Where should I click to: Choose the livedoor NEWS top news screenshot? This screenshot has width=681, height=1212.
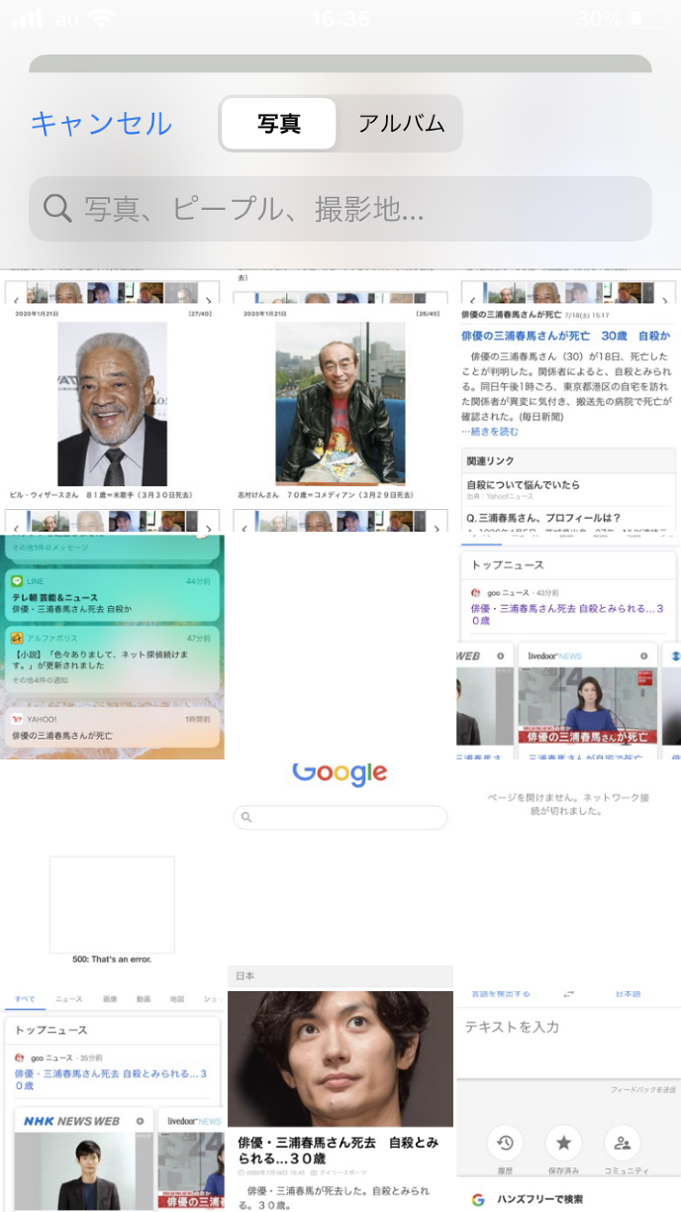(x=568, y=647)
